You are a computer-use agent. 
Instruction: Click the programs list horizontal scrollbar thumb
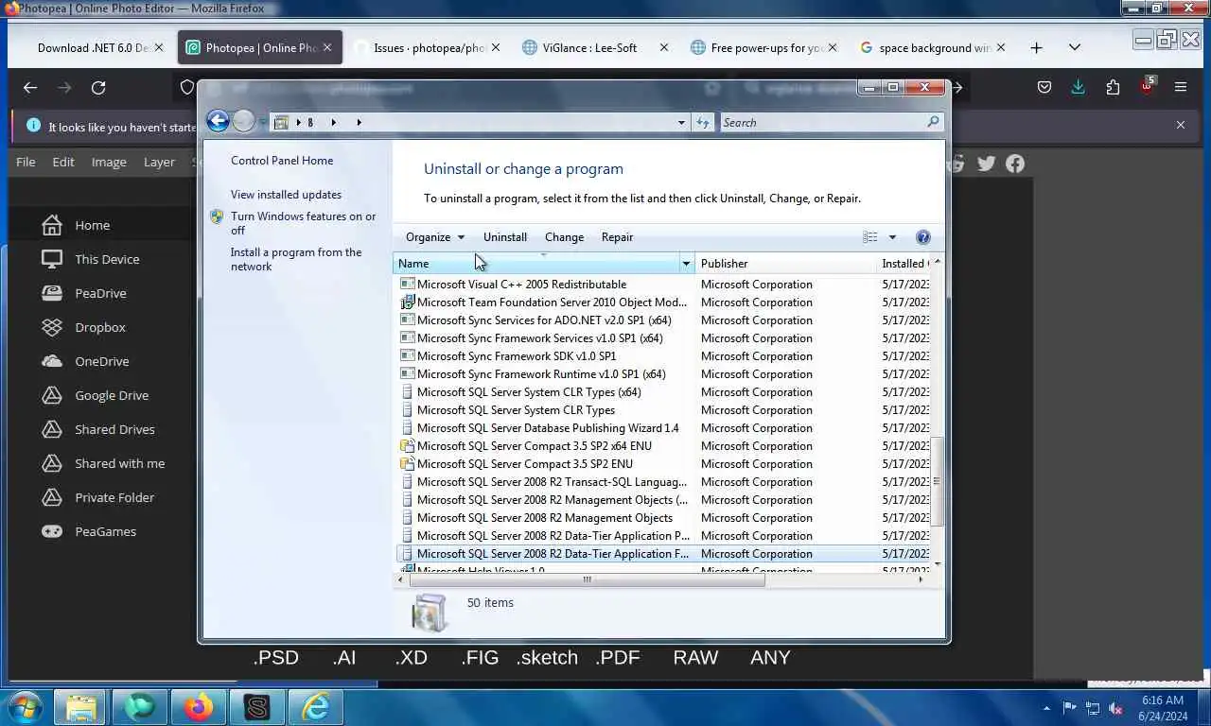[x=587, y=579]
